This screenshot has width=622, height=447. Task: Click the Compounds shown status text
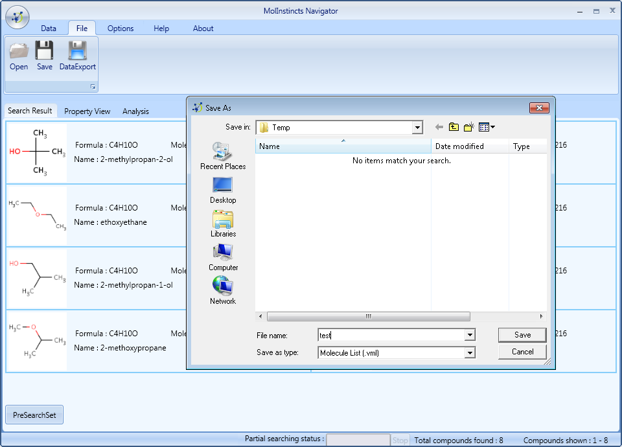click(x=566, y=441)
